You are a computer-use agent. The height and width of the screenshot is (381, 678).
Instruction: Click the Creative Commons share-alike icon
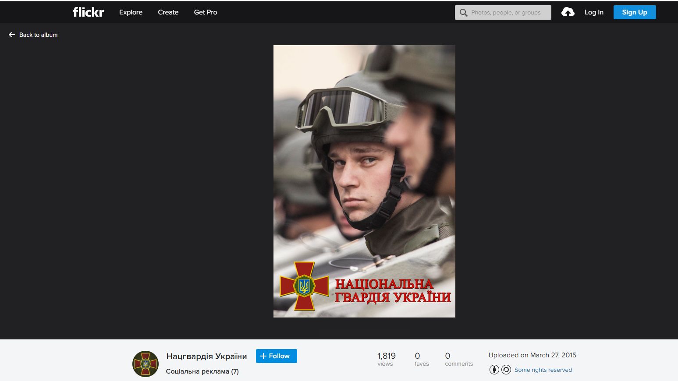coord(506,370)
